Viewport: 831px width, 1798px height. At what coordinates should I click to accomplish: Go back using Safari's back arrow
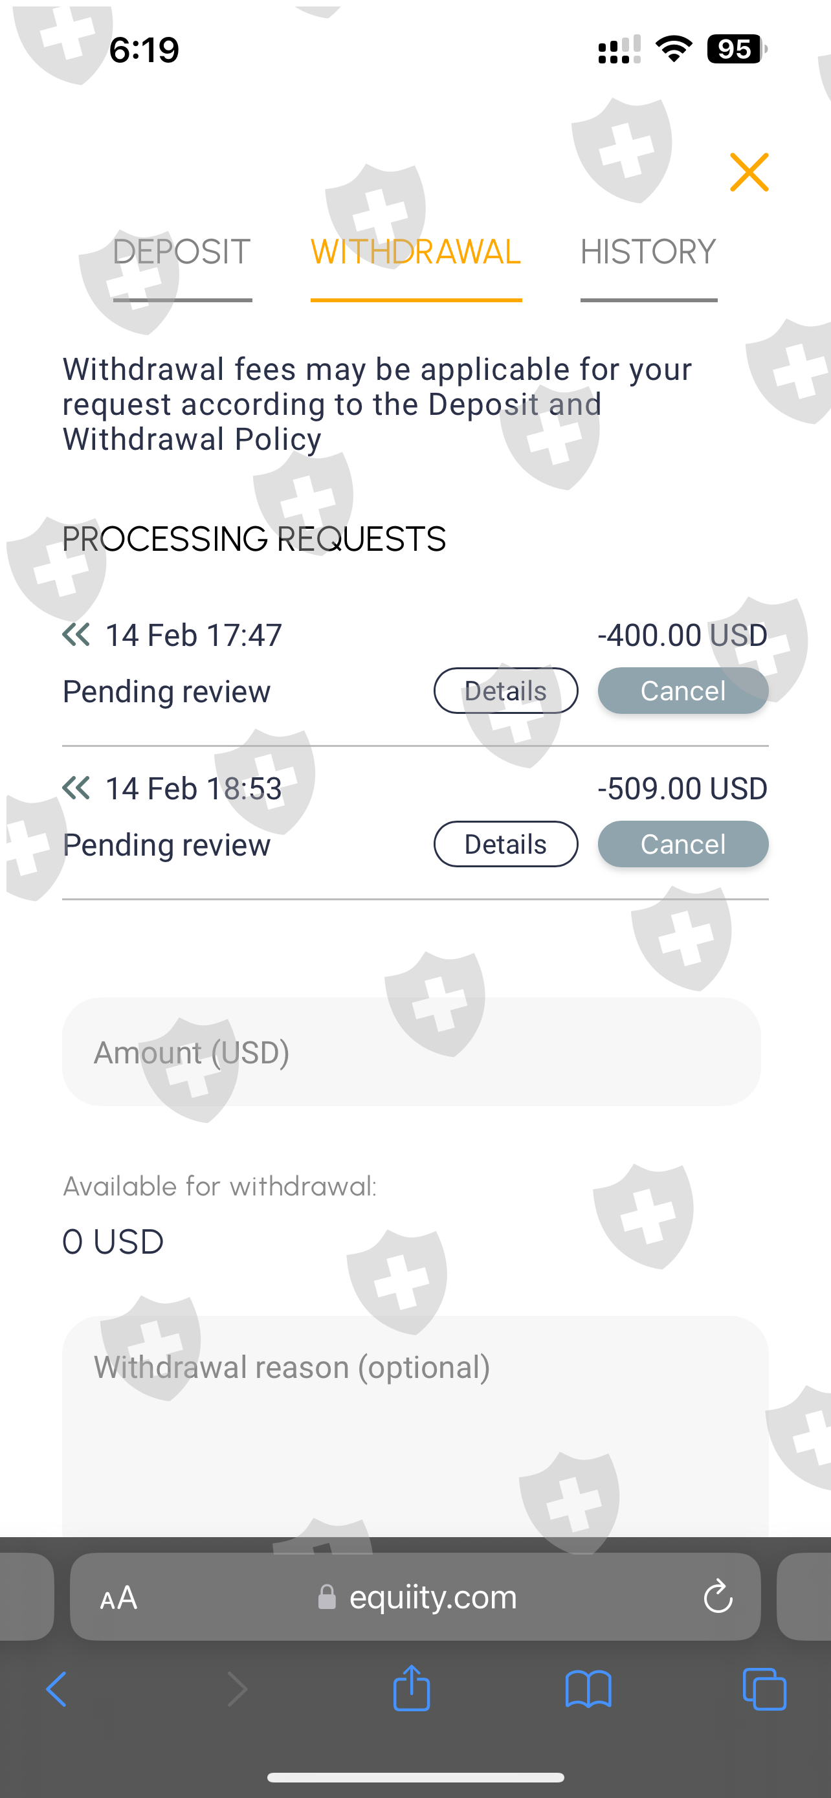pos(56,1690)
